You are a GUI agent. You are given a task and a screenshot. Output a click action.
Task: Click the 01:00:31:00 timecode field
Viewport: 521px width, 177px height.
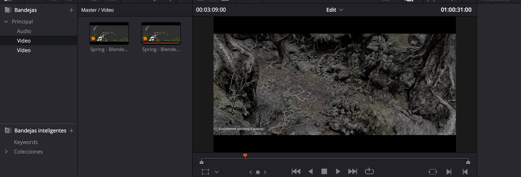[x=456, y=10]
